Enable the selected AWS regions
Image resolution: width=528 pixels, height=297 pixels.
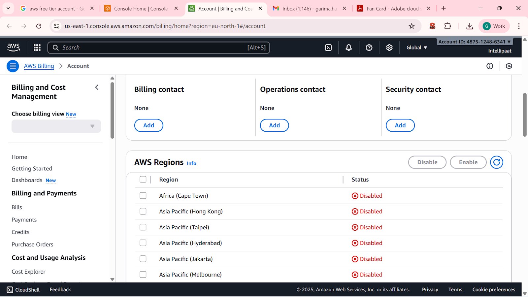(x=468, y=162)
